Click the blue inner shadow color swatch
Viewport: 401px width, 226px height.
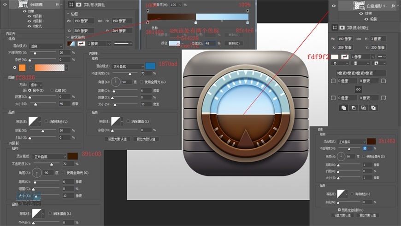[150, 66]
